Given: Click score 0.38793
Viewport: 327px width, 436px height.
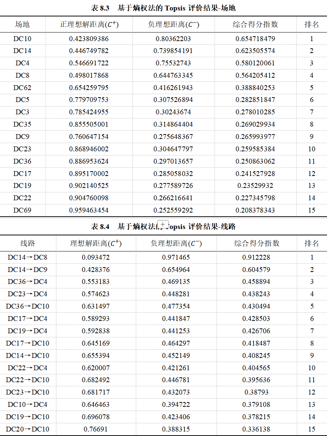Looking at the screenshot, I should [256, 392].
